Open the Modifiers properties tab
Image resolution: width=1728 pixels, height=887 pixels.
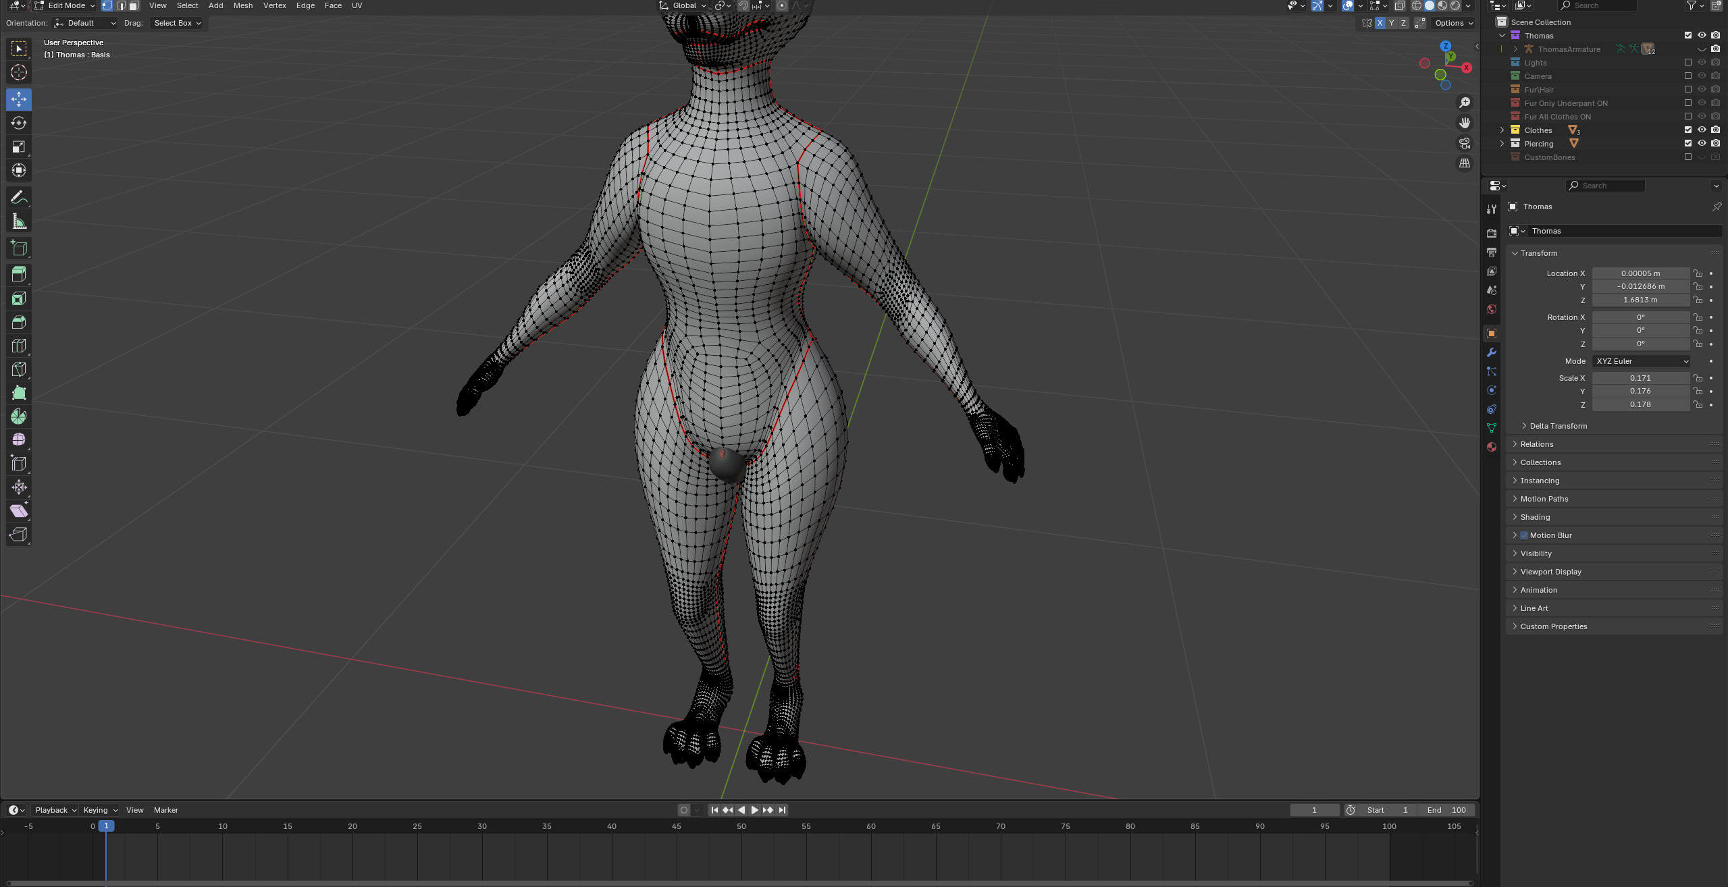tap(1492, 352)
